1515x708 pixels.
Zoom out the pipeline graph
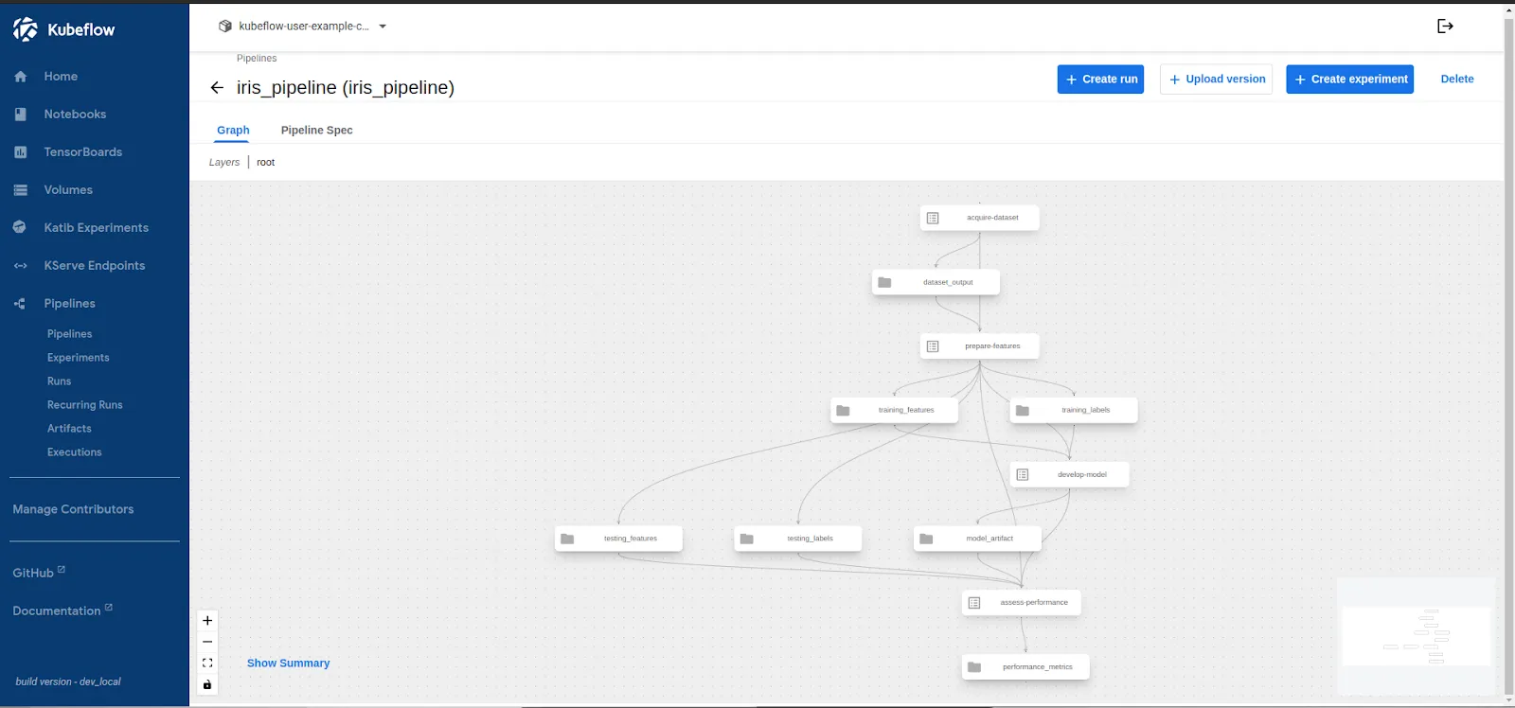207,642
